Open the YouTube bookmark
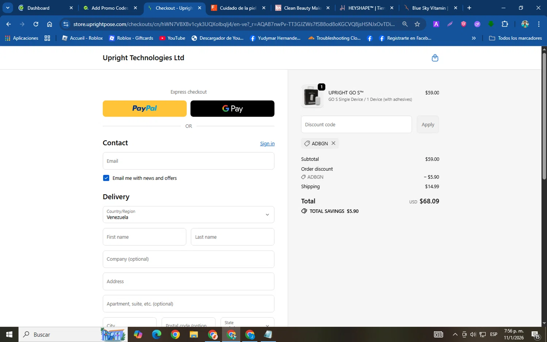547x342 pixels. coord(172,38)
